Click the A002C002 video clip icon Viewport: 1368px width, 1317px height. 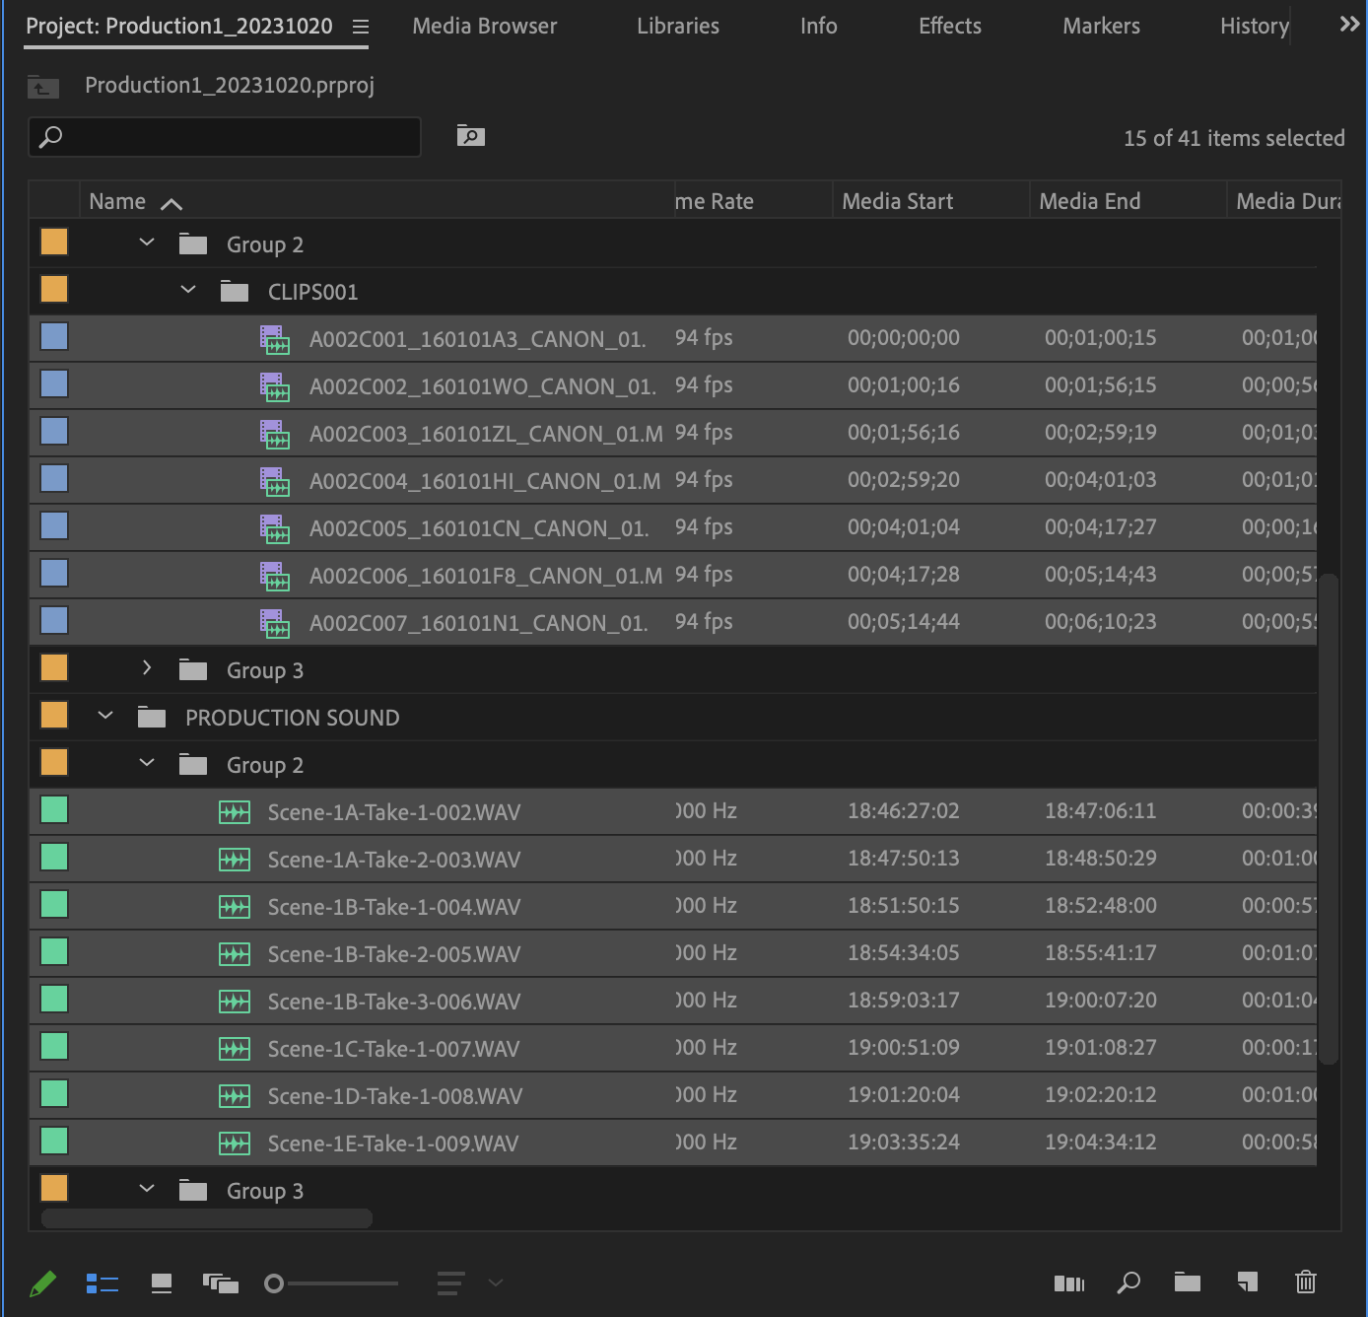point(275,386)
